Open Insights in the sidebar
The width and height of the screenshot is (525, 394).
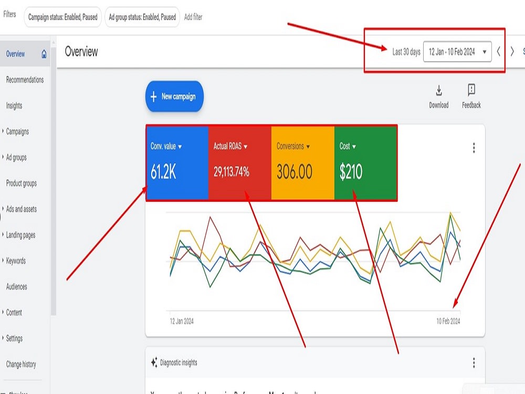click(x=14, y=106)
